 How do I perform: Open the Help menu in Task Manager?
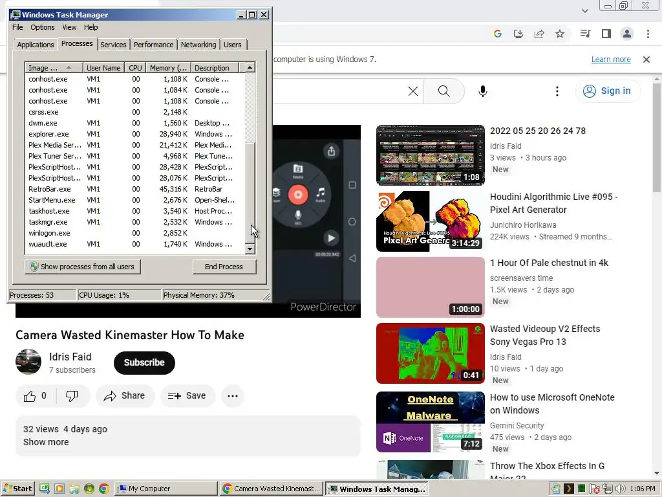tap(91, 27)
